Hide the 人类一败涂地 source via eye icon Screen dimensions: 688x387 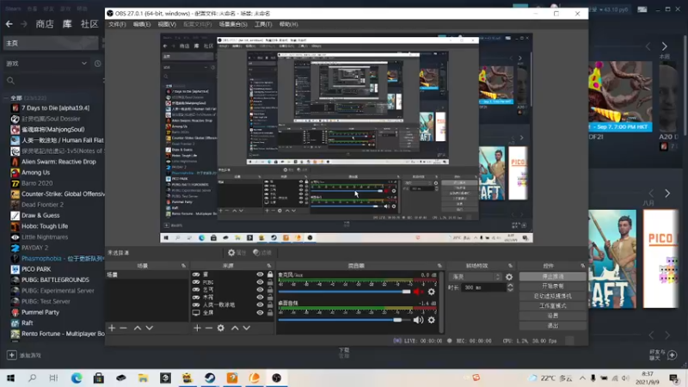pyautogui.click(x=260, y=305)
